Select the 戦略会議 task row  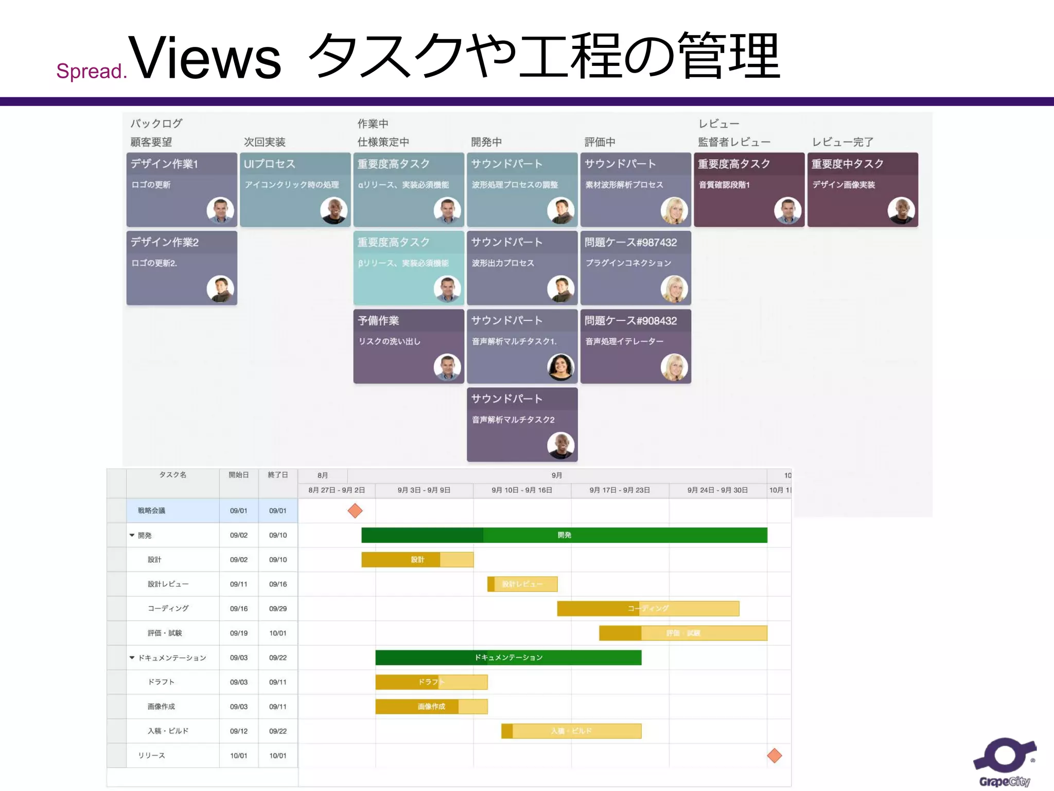[212, 510]
